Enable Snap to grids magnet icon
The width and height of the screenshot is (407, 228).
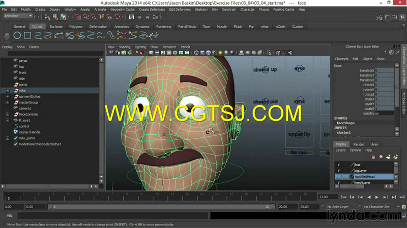pyautogui.click(x=78, y=17)
